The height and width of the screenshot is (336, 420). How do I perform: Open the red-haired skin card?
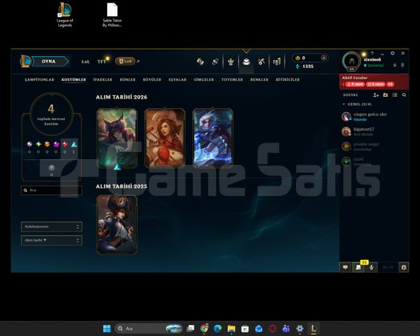pos(165,138)
